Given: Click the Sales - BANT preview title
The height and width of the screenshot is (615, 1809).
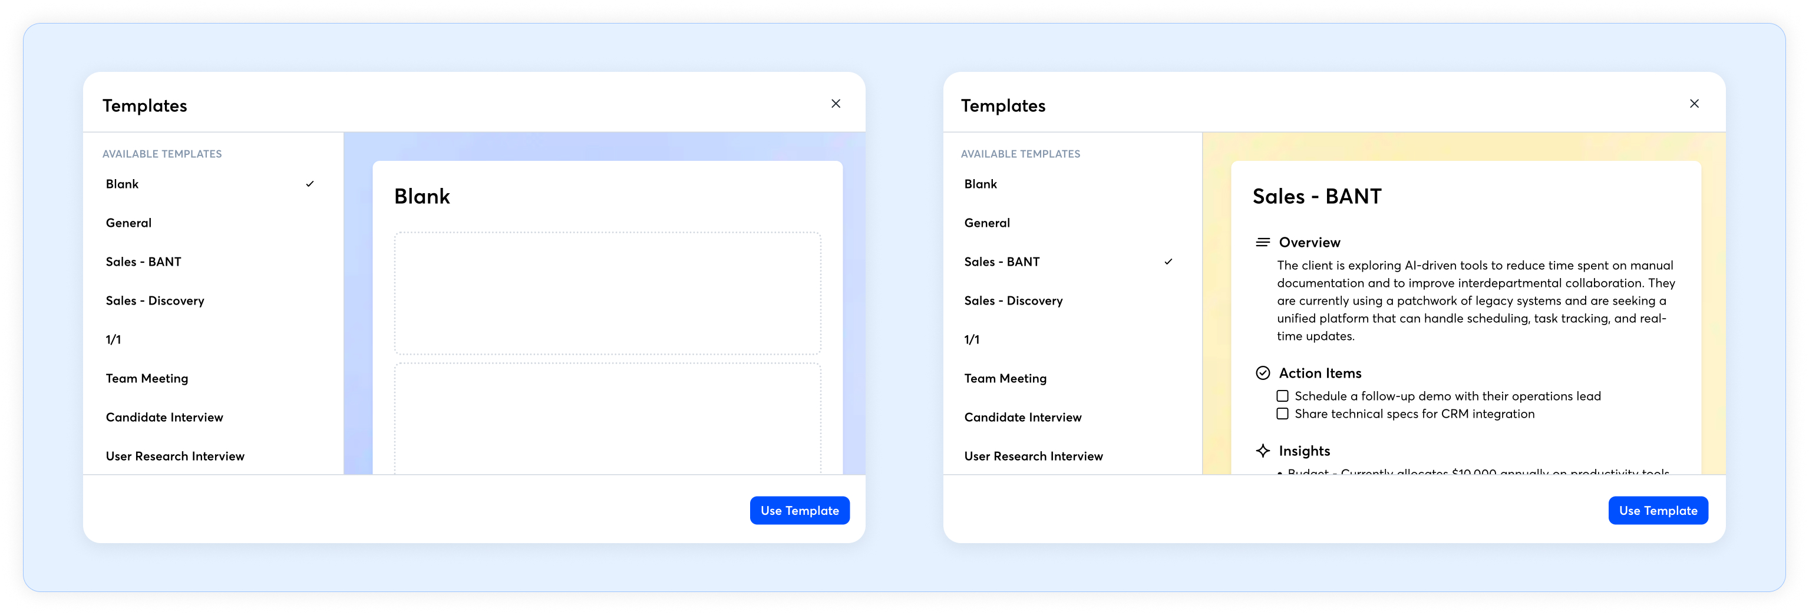Looking at the screenshot, I should pos(1317,197).
